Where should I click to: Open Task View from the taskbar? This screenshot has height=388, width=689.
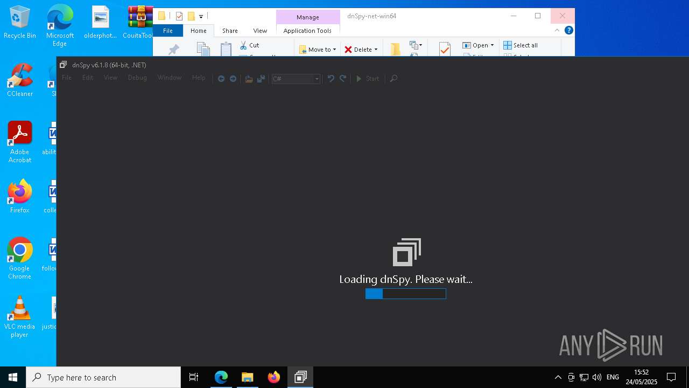(194, 377)
